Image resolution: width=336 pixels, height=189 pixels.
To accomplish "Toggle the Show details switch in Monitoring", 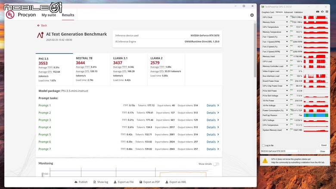I will coord(216,164).
